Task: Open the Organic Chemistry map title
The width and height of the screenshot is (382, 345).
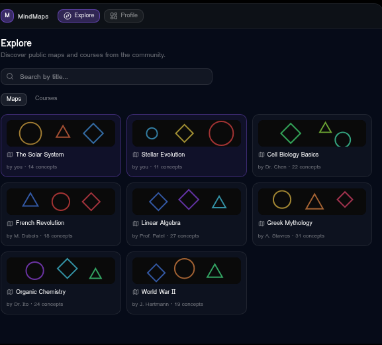Action: pyautogui.click(x=40, y=292)
